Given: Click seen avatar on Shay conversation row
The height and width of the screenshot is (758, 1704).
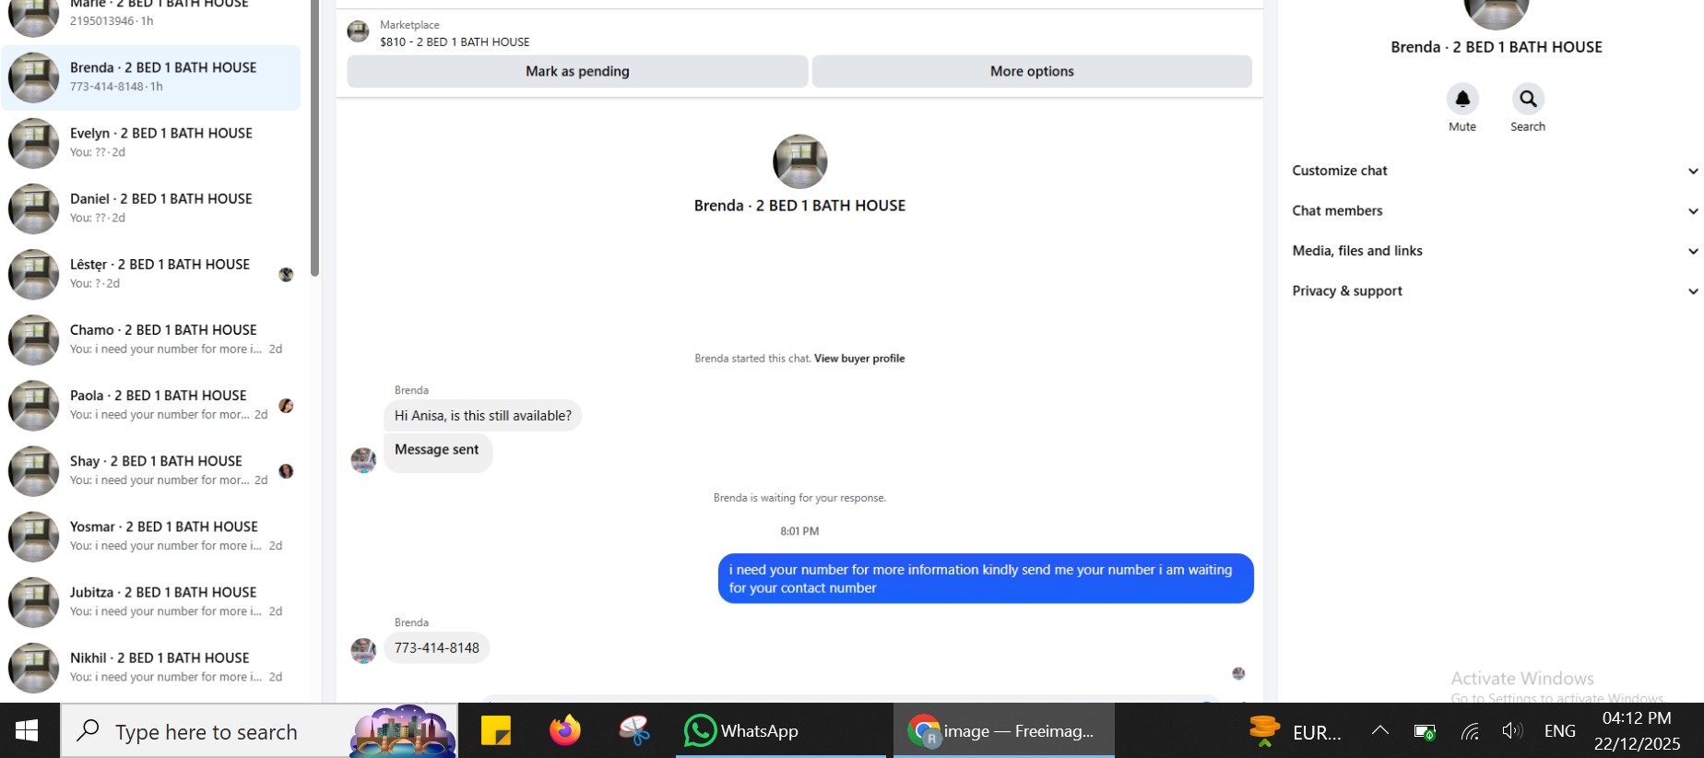Looking at the screenshot, I should click(x=286, y=471).
